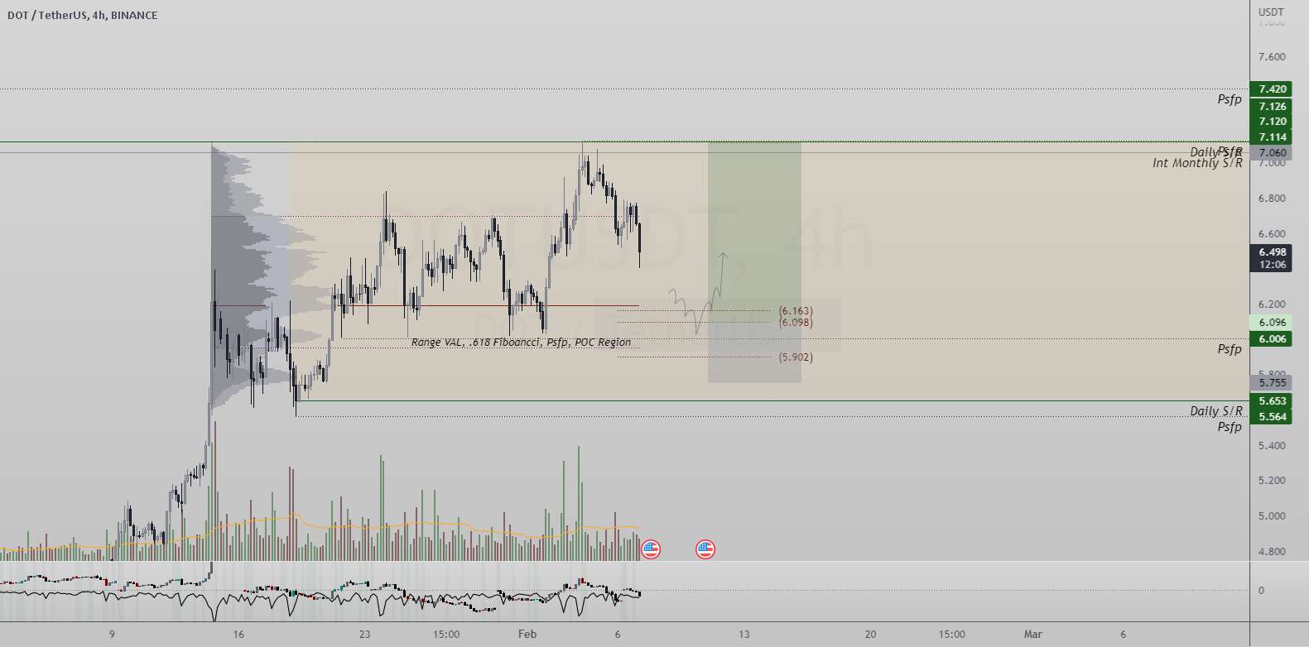This screenshot has width=1309, height=647.
Task: Select the 7.126 green price label
Action: click(1271, 106)
